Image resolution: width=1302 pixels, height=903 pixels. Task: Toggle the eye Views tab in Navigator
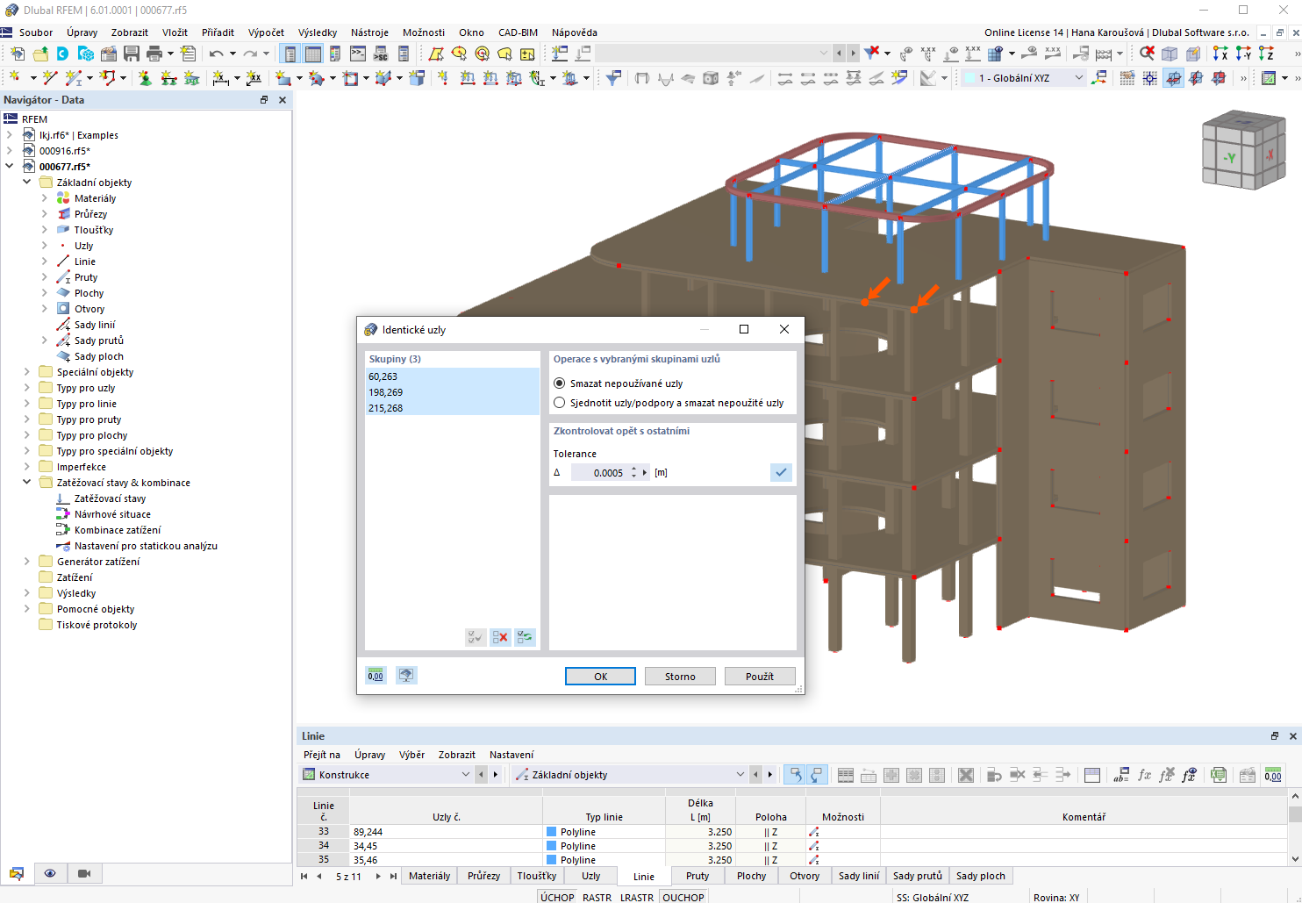click(x=50, y=873)
